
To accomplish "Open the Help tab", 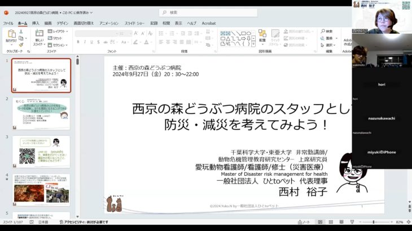I will coord(191,23).
